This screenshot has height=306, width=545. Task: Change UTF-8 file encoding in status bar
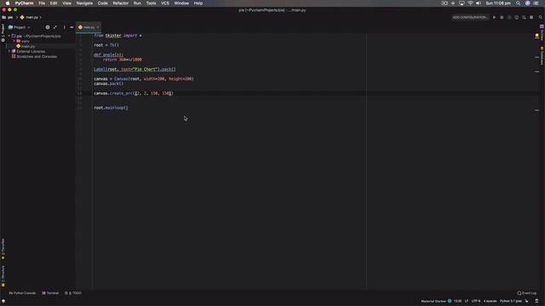[x=476, y=301]
